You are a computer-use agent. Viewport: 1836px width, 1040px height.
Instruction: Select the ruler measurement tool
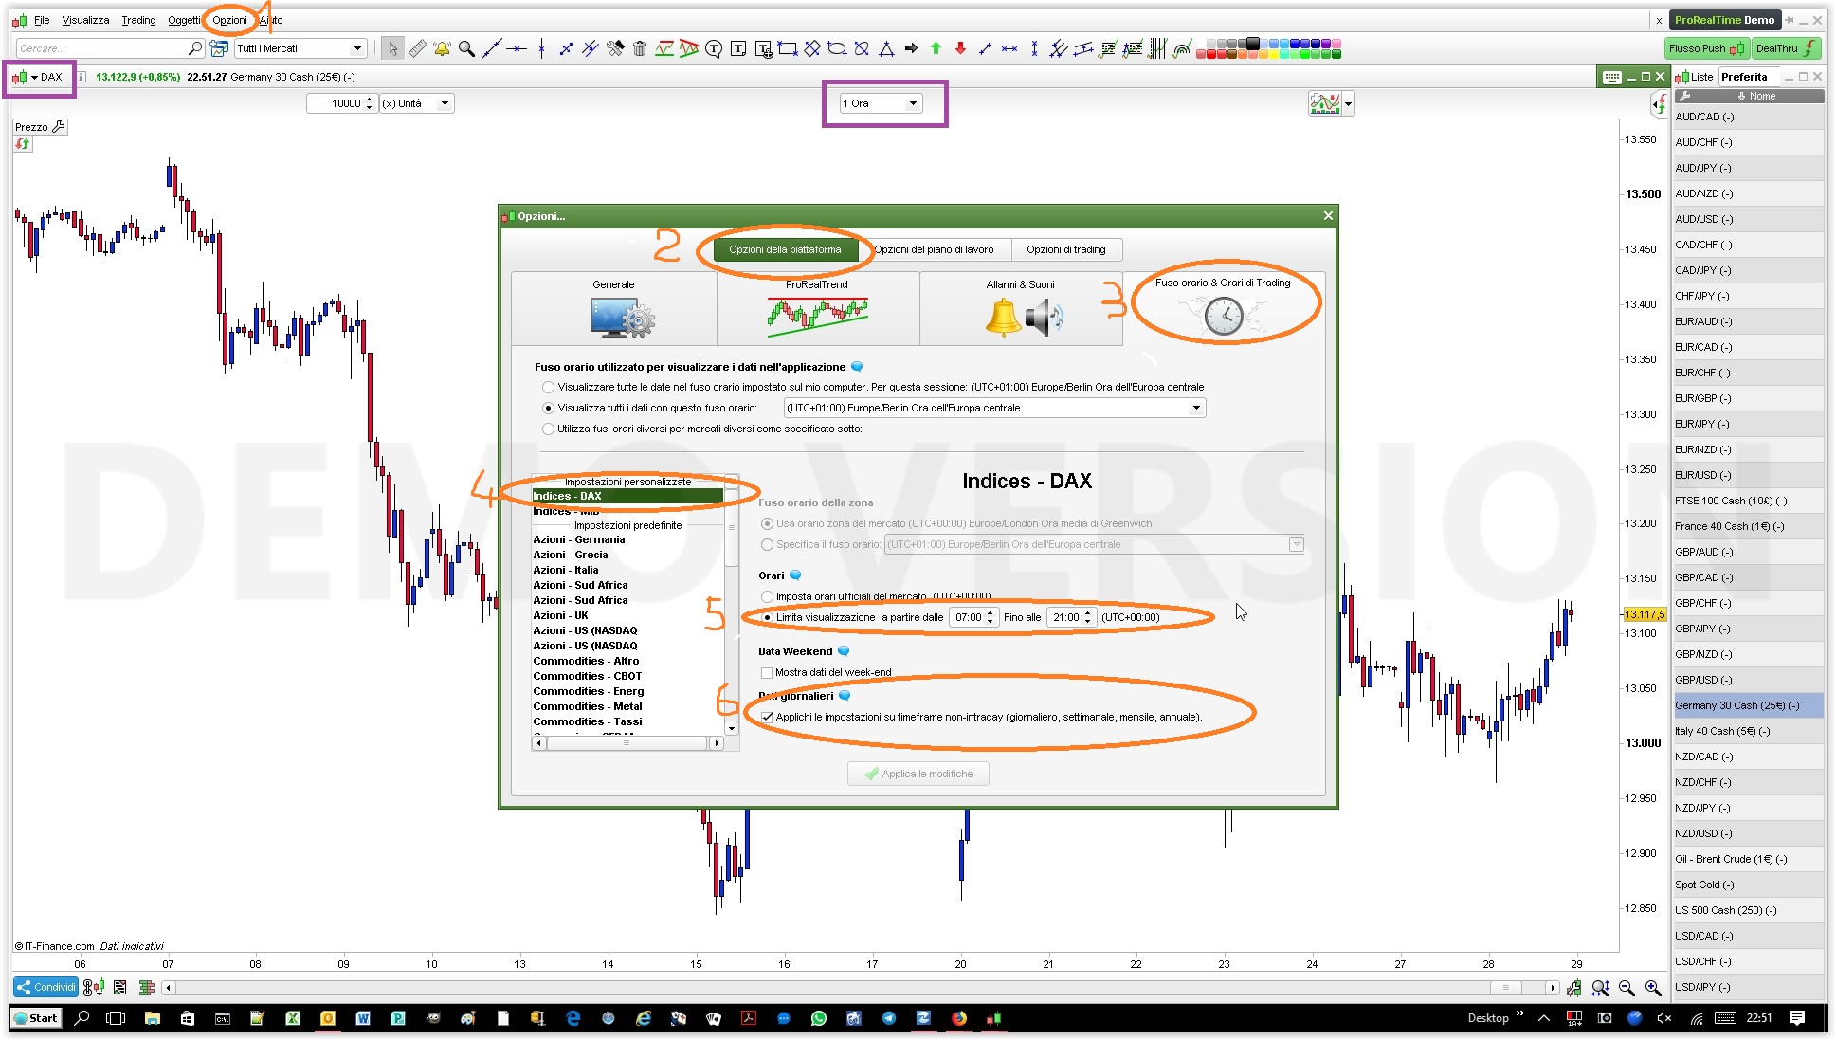[x=417, y=48]
